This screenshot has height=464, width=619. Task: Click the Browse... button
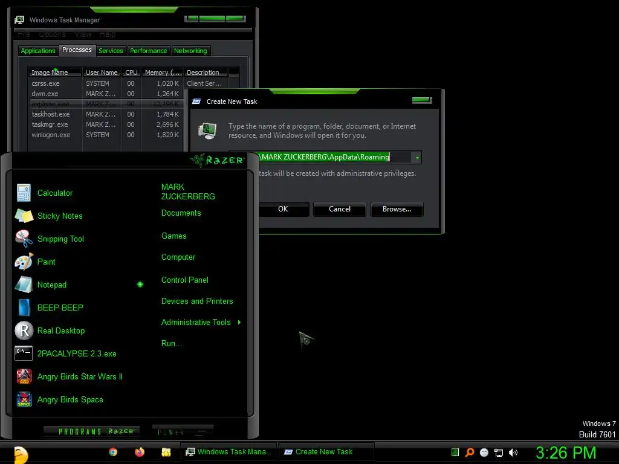(397, 209)
